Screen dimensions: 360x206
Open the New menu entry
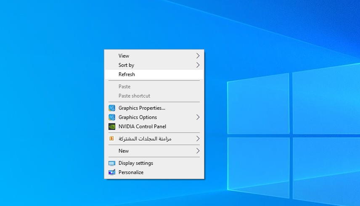point(154,151)
